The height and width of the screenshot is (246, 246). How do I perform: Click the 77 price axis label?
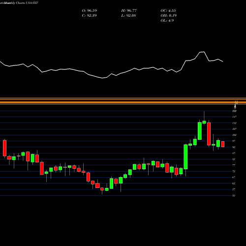[234, 165]
